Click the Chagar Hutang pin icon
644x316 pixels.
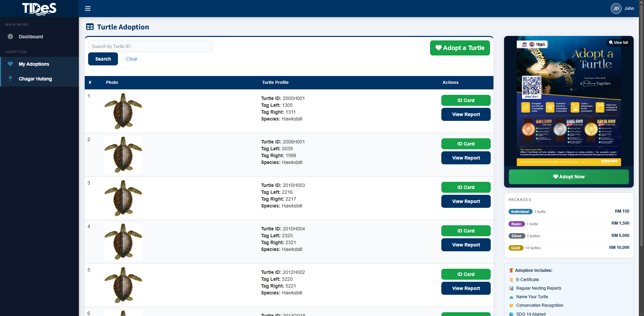click(x=10, y=79)
